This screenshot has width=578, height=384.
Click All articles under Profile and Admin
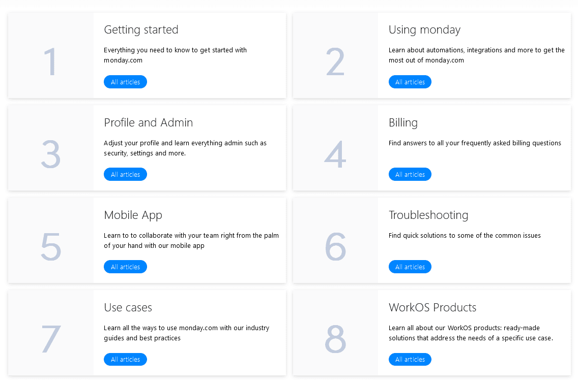(x=125, y=174)
